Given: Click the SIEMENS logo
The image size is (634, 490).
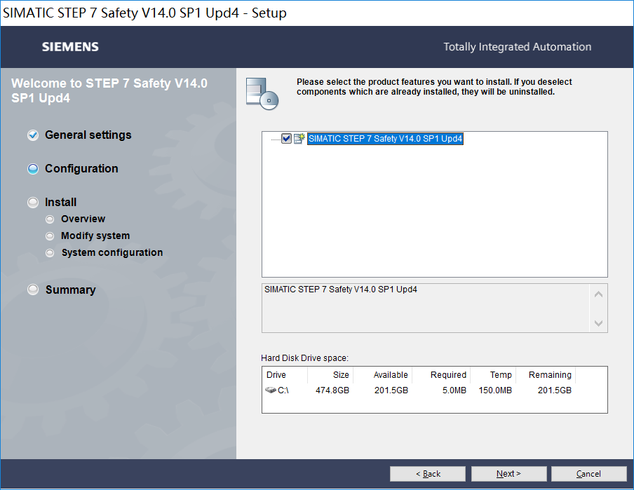Looking at the screenshot, I should [70, 47].
